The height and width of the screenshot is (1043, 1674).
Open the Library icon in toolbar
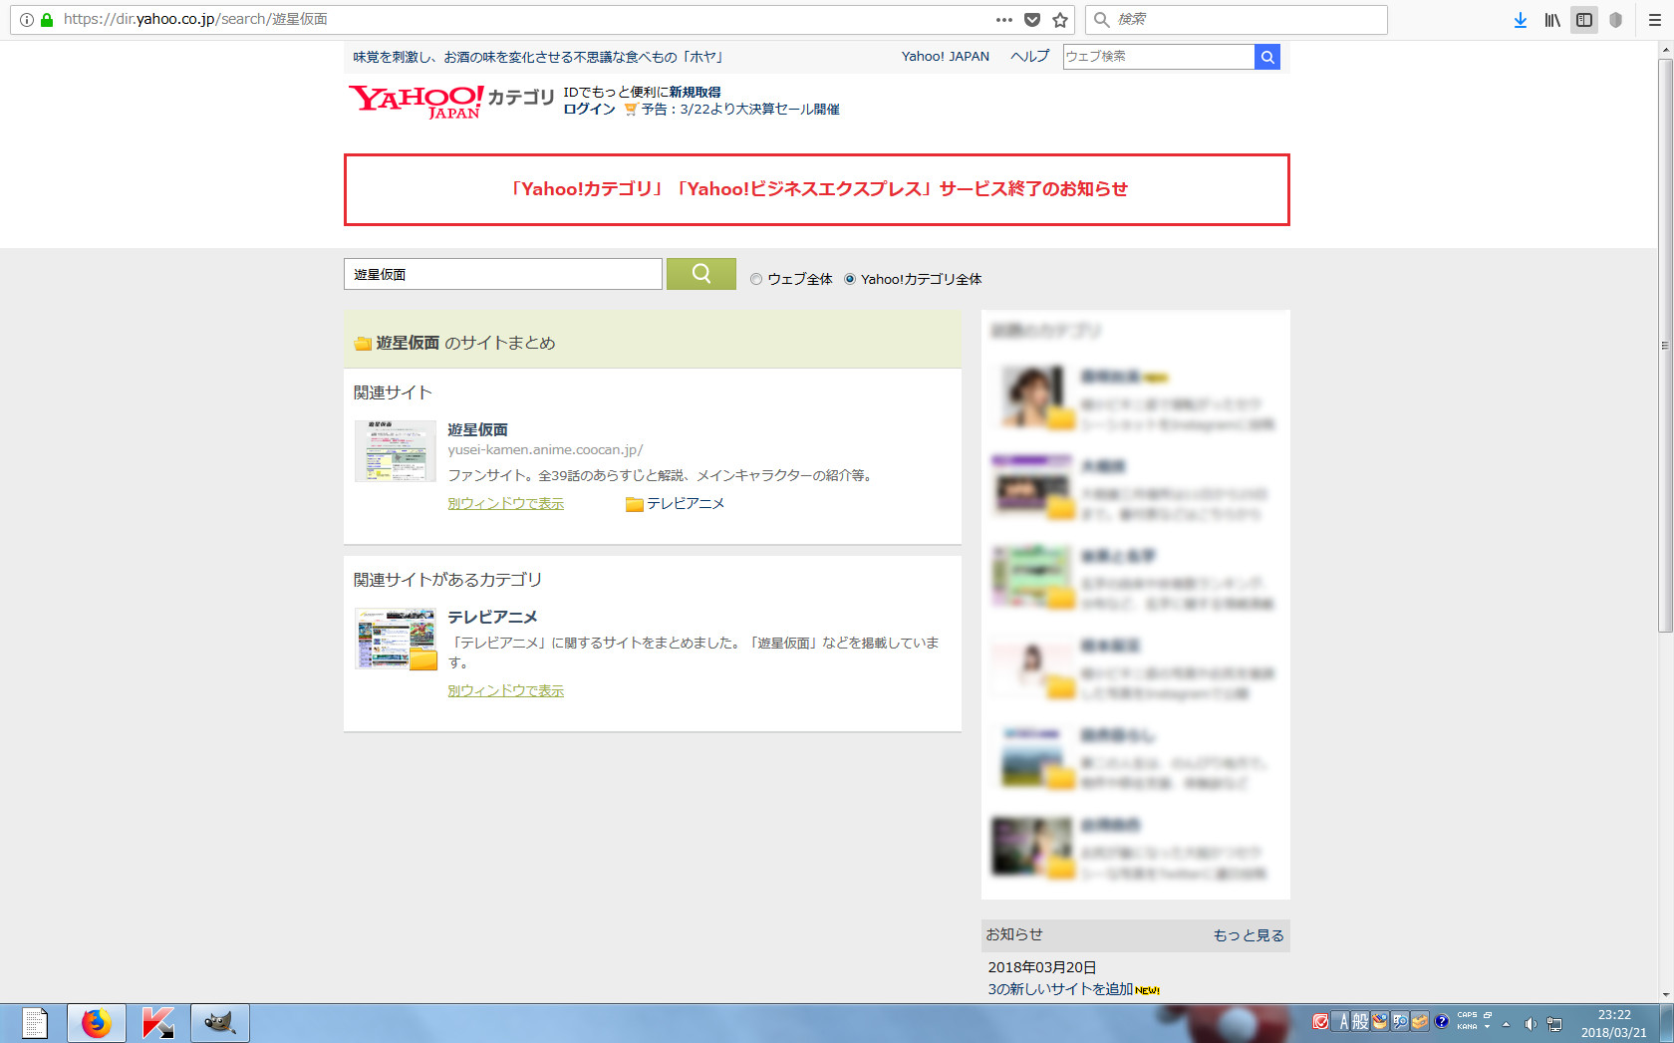pos(1552,20)
